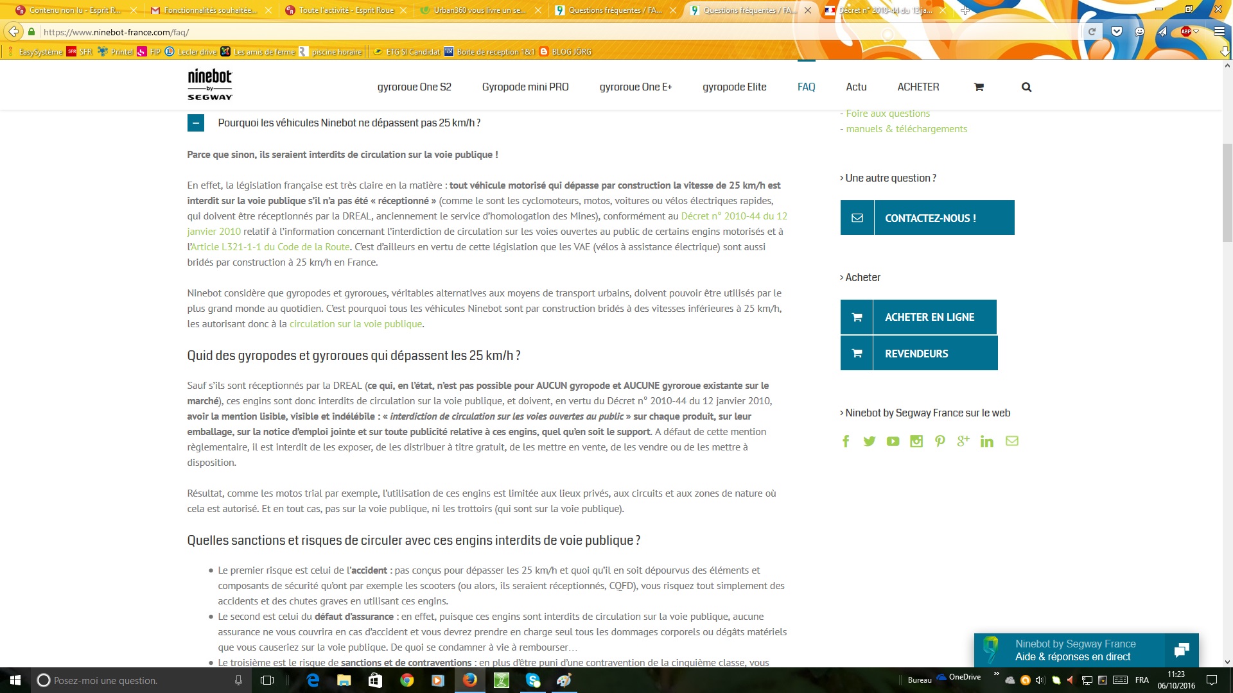Click the URL address bar
The height and width of the screenshot is (693, 1233).
pyautogui.click(x=559, y=31)
